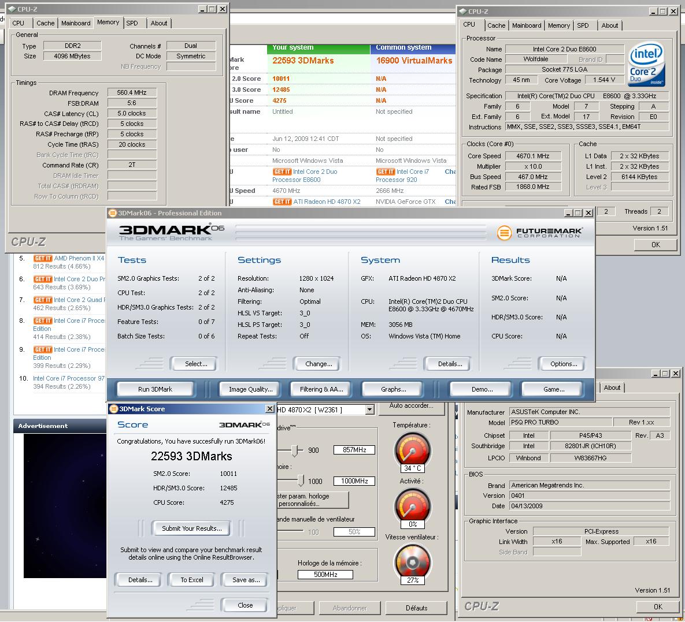Open the SPD tab in the CPU-Z memory timings window
685x622 pixels.
(x=132, y=23)
